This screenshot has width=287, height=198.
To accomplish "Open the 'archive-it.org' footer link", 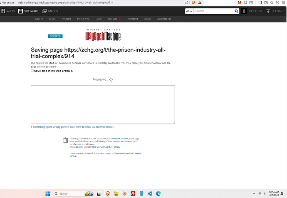I will pyautogui.click(x=113, y=147).
